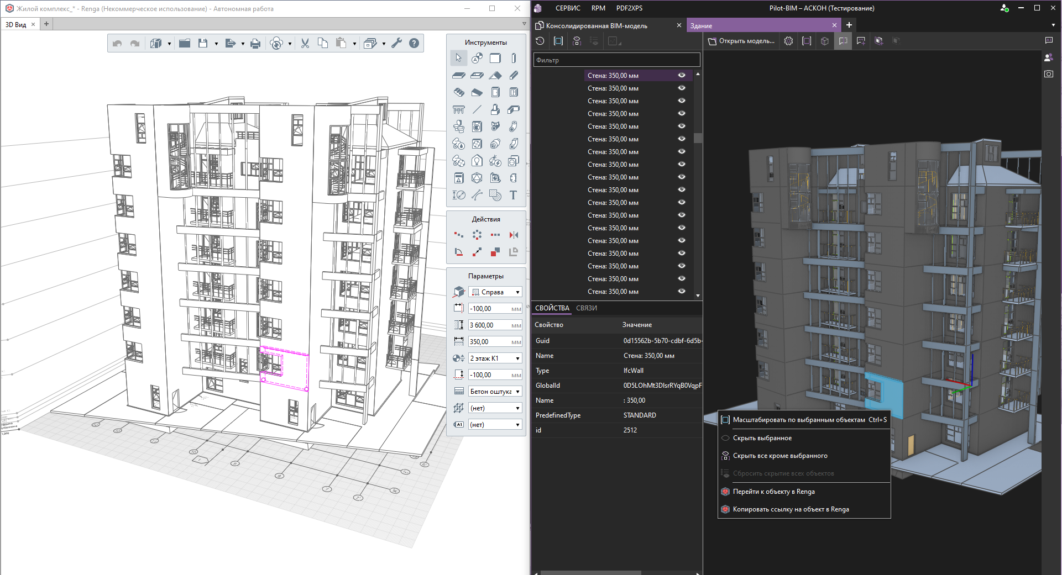Open the Справа alignment dropdown
Viewport: 1062px width, 575px height.
(x=495, y=292)
